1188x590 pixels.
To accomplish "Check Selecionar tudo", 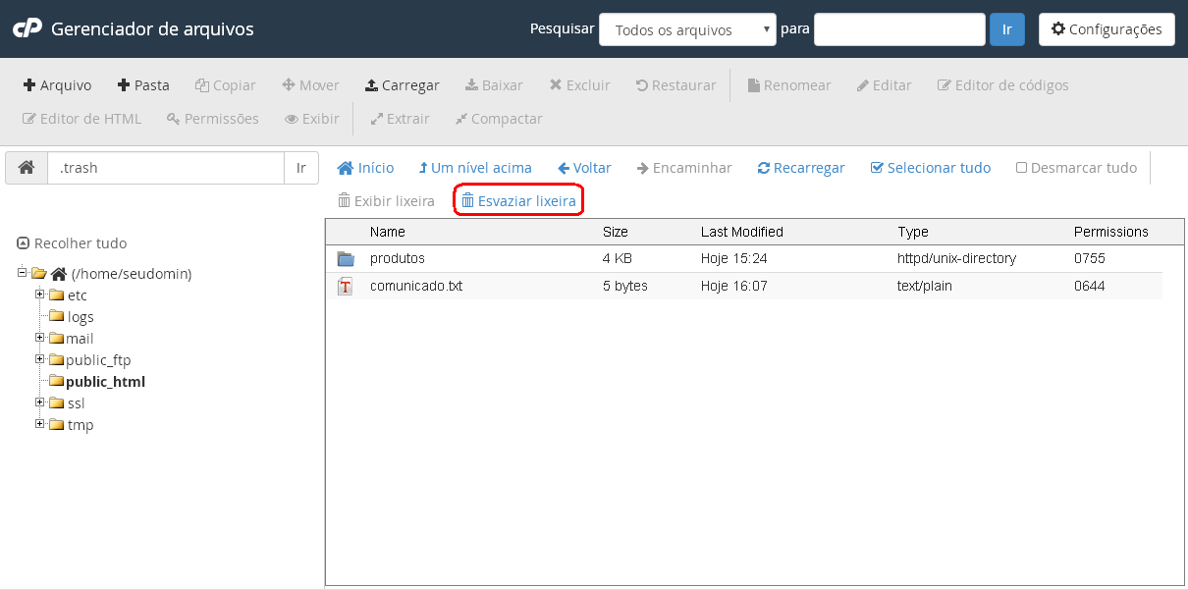I will (931, 168).
